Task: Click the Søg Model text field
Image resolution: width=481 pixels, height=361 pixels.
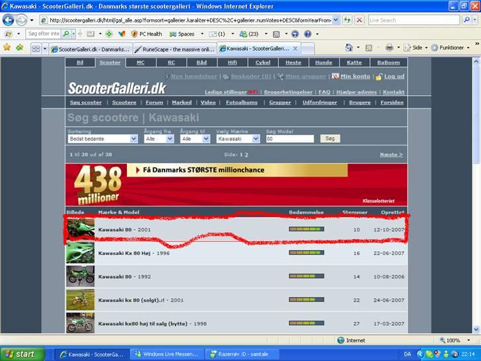Action: [x=289, y=139]
